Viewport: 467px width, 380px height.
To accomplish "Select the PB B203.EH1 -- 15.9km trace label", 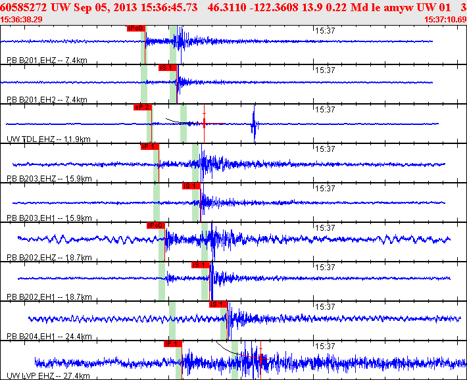I will tap(49, 218).
